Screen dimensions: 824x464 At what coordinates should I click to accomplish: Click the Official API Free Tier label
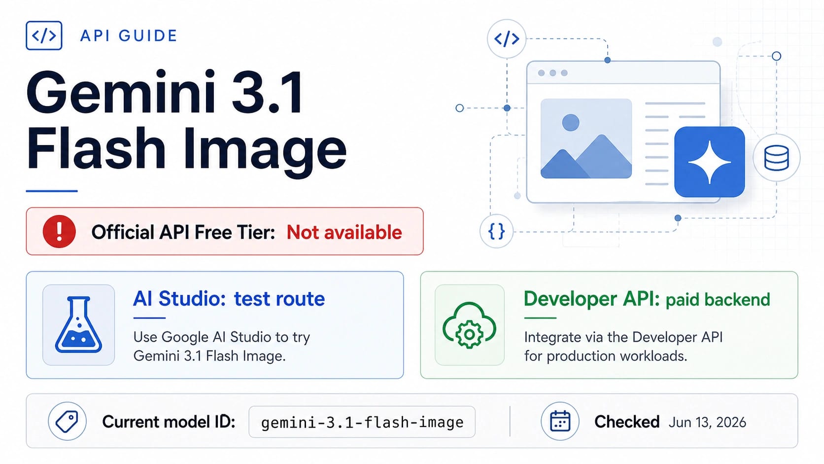183,232
